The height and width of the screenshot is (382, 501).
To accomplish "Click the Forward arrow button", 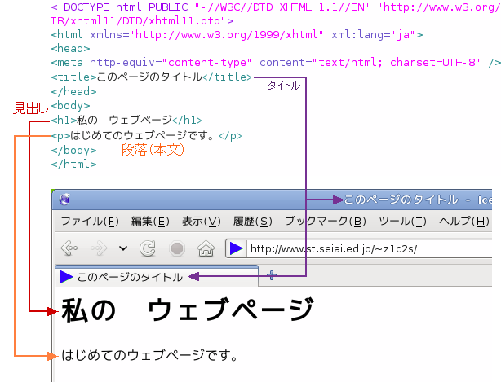I will [99, 248].
